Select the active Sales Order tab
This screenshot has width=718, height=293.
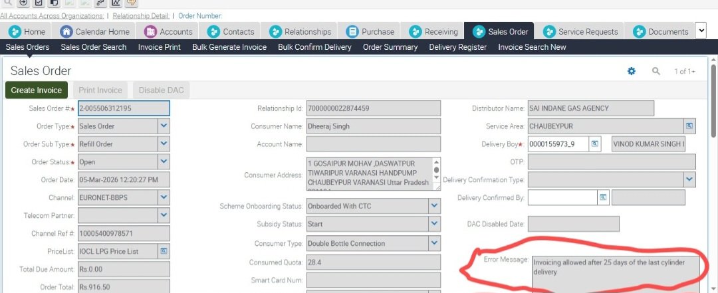(499, 32)
